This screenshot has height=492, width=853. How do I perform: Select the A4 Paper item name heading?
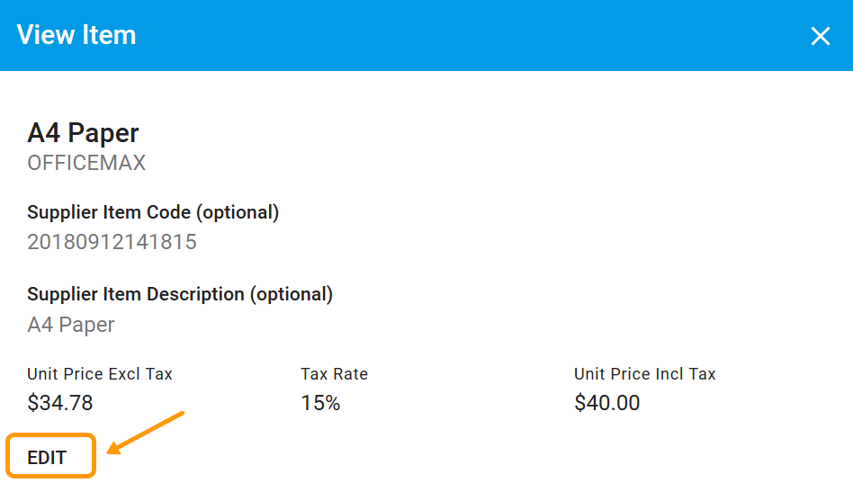[x=83, y=133]
